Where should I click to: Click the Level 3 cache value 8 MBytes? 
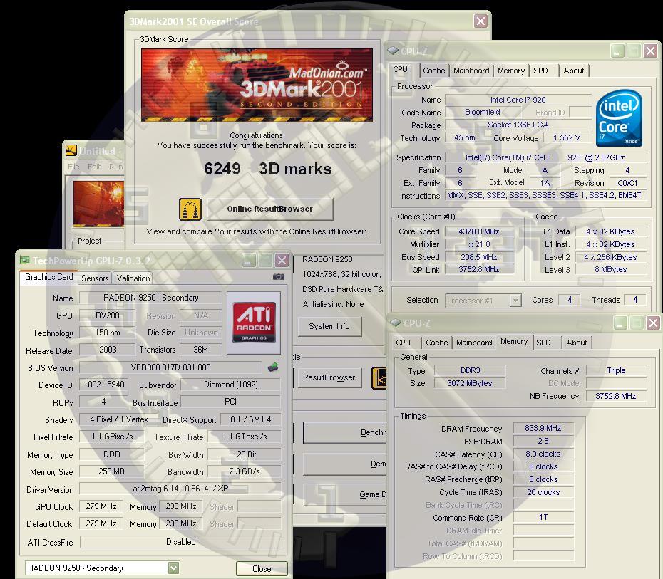tap(610, 269)
